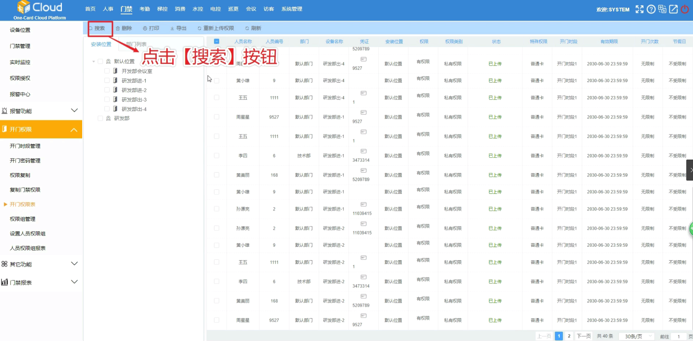Open the 考勤 top menu

point(144,9)
